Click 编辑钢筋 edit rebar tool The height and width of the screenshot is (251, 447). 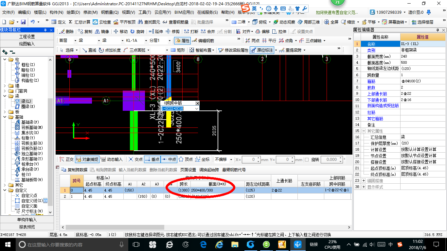pyautogui.click(x=203, y=41)
